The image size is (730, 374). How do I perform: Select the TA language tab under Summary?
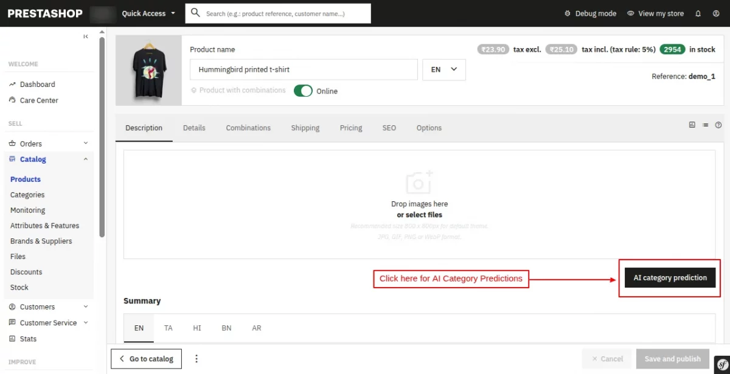point(168,328)
